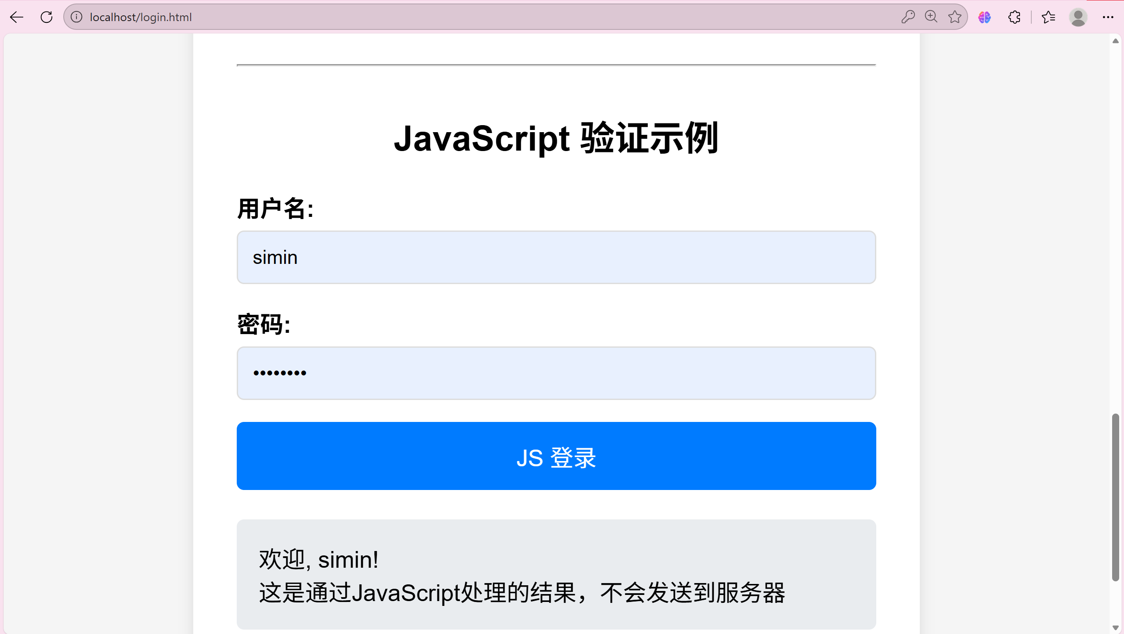The width and height of the screenshot is (1124, 634).
Task: Click the zoom magnifier icon
Action: [931, 17]
